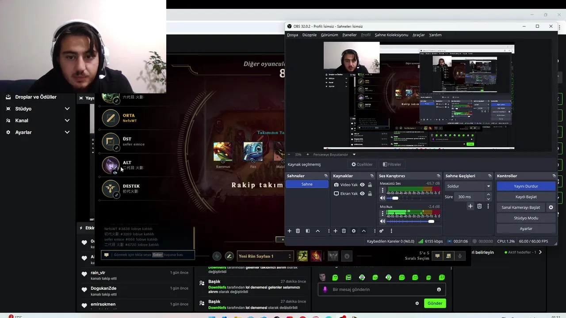Delete selected source with trash icon

344,231
